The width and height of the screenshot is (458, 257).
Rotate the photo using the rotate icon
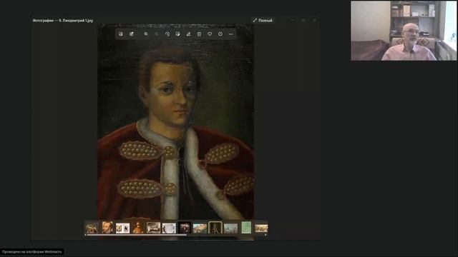tap(167, 34)
